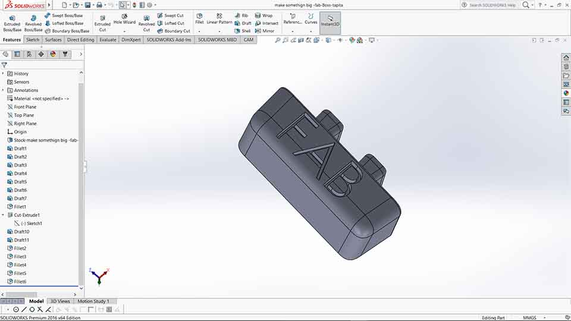This screenshot has height=321, width=571.
Task: Expand the manager panel tabs chevron
Action: pyautogui.click(x=81, y=54)
